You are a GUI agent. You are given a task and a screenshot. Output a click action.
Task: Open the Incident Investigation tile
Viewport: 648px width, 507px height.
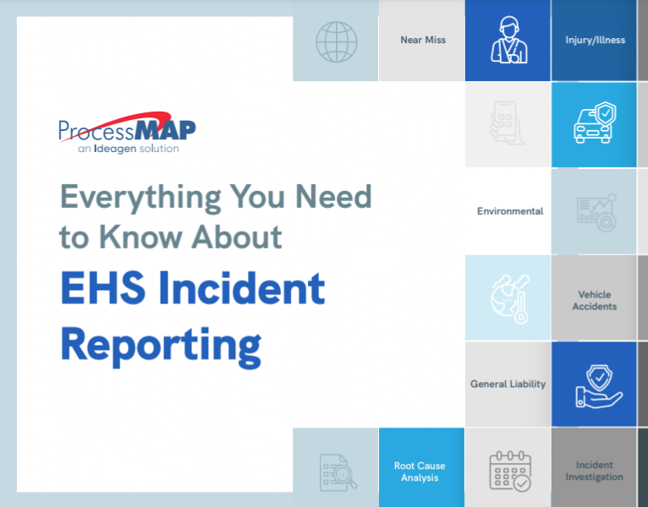click(x=594, y=471)
